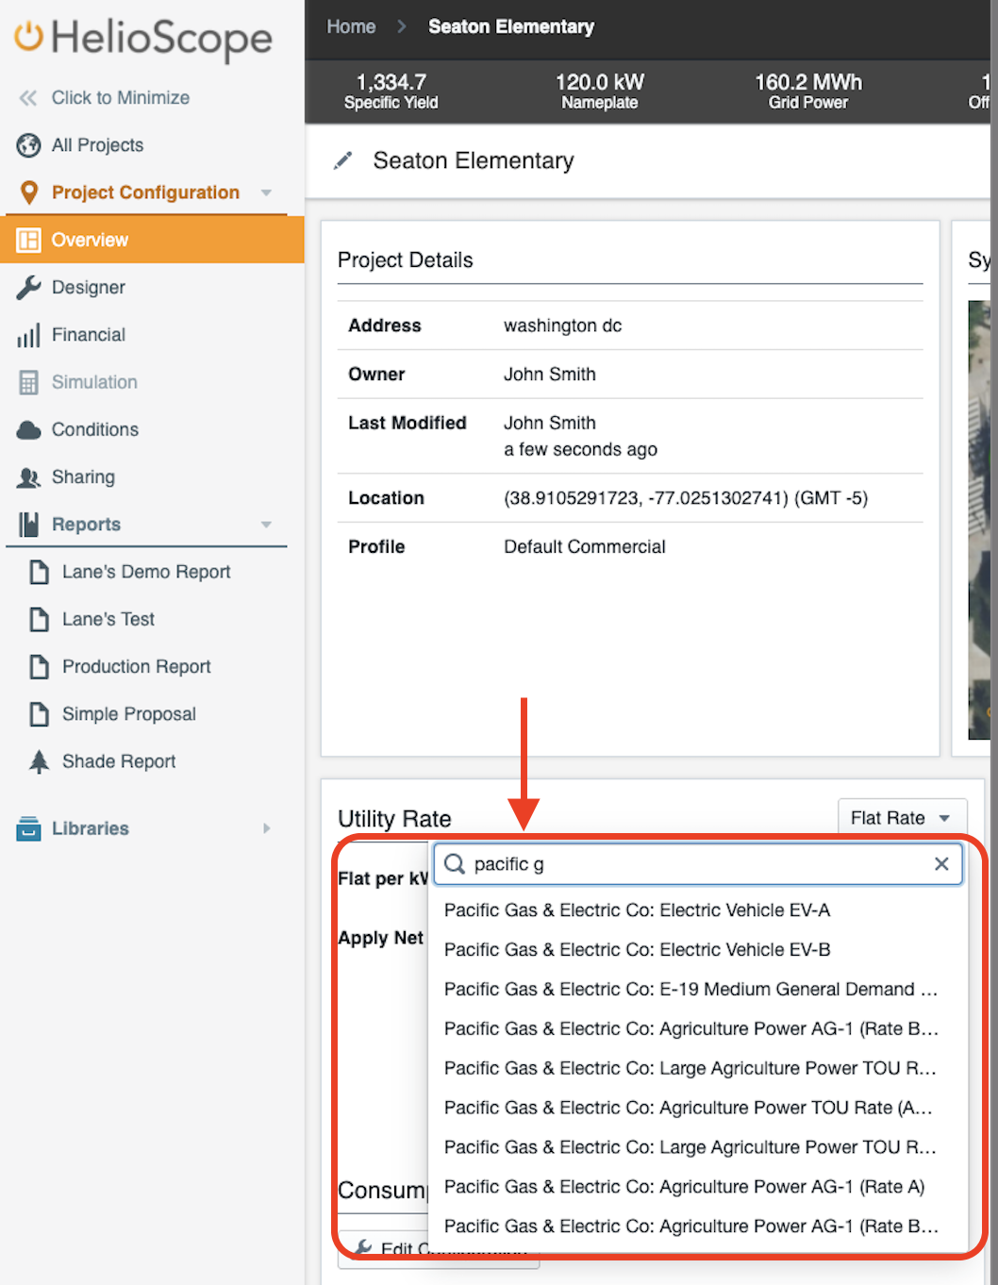Open the Shade Report
This screenshot has width=998, height=1285.
[119, 761]
